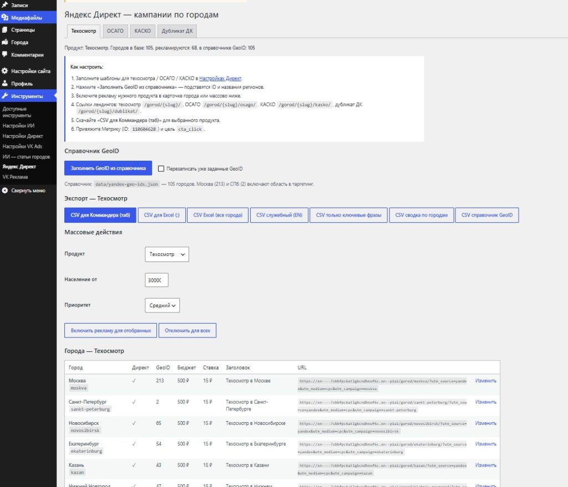
Task: Click CSV справочник GeoID button
Action: (x=487, y=215)
